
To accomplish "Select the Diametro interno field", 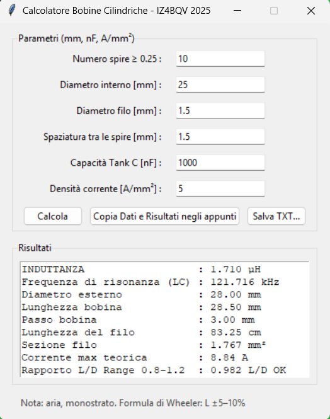I will pyautogui.click(x=220, y=84).
